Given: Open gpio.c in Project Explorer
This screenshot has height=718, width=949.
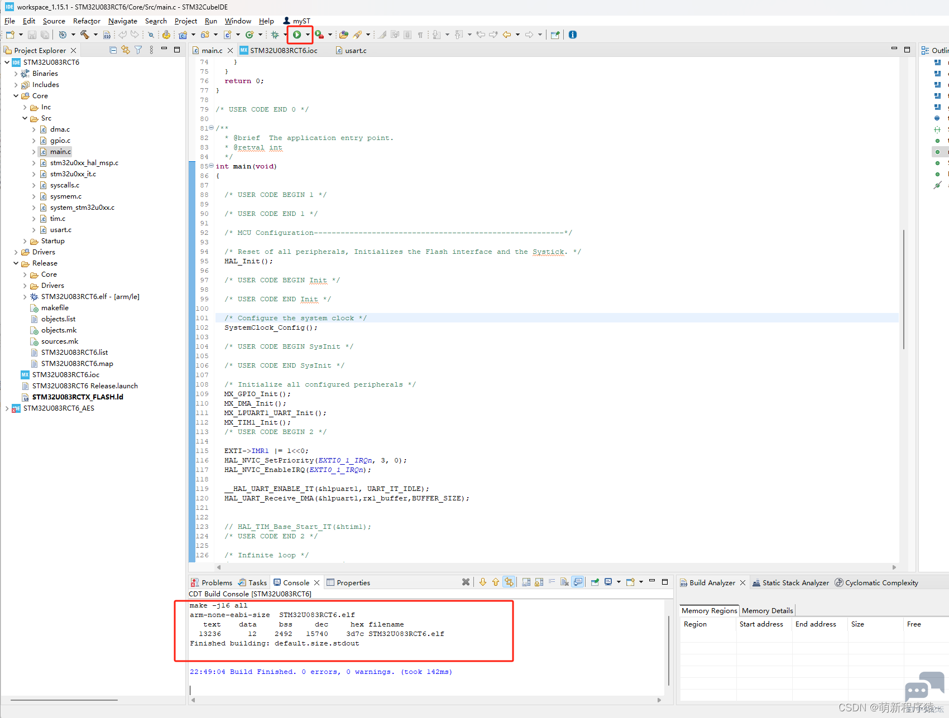Looking at the screenshot, I should [x=60, y=141].
